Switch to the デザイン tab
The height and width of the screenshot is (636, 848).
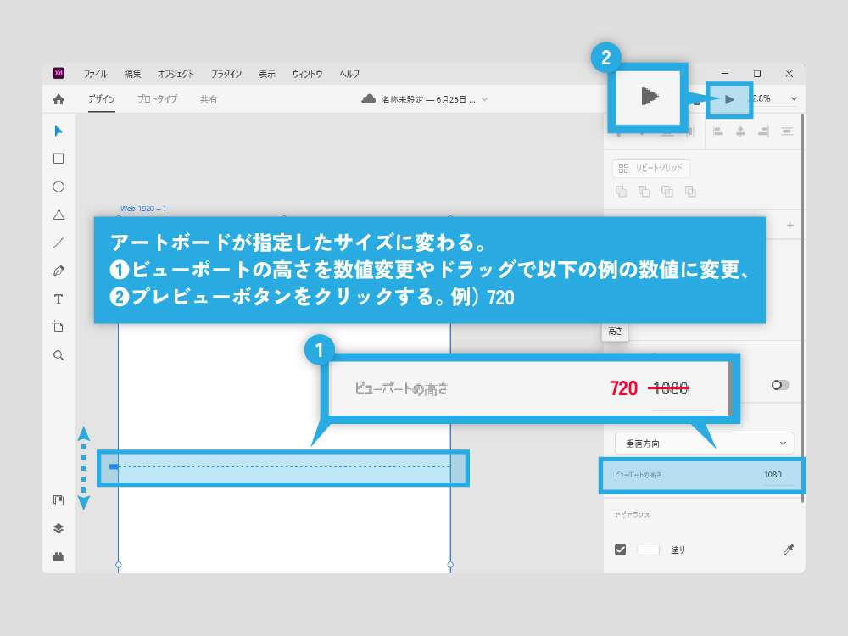tap(101, 99)
